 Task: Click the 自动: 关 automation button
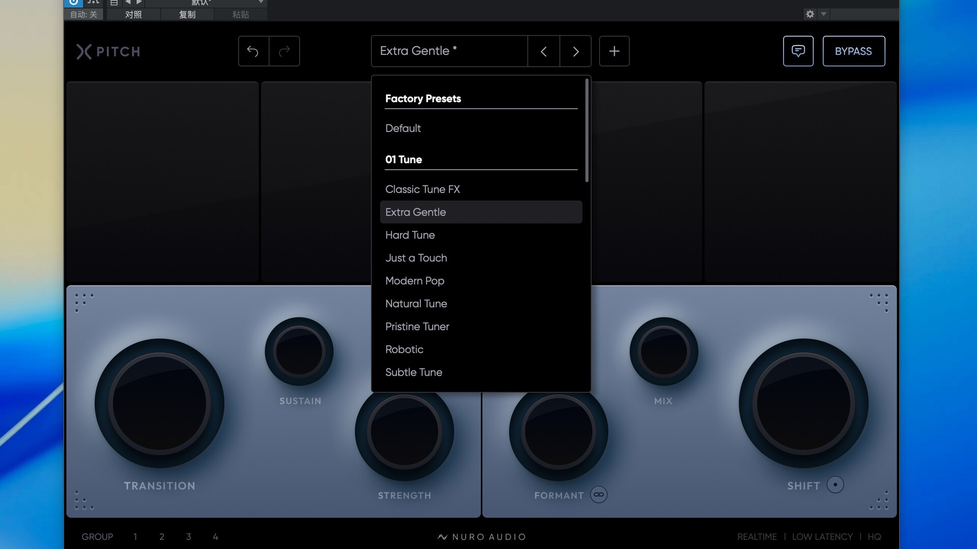pos(83,15)
